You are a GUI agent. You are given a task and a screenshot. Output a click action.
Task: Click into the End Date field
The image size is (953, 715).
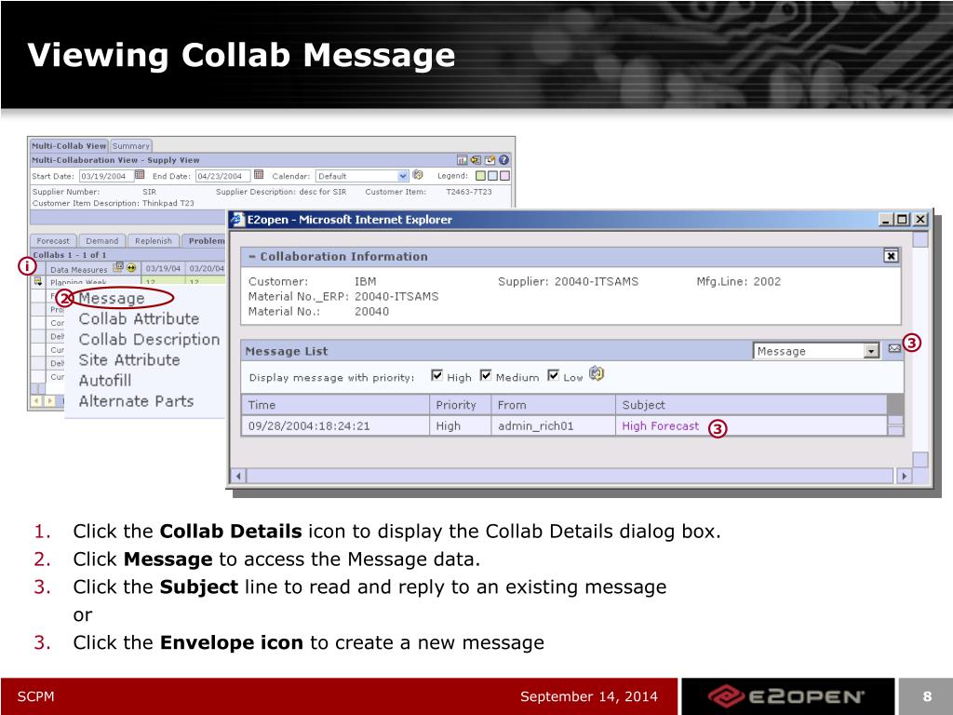tap(223, 176)
